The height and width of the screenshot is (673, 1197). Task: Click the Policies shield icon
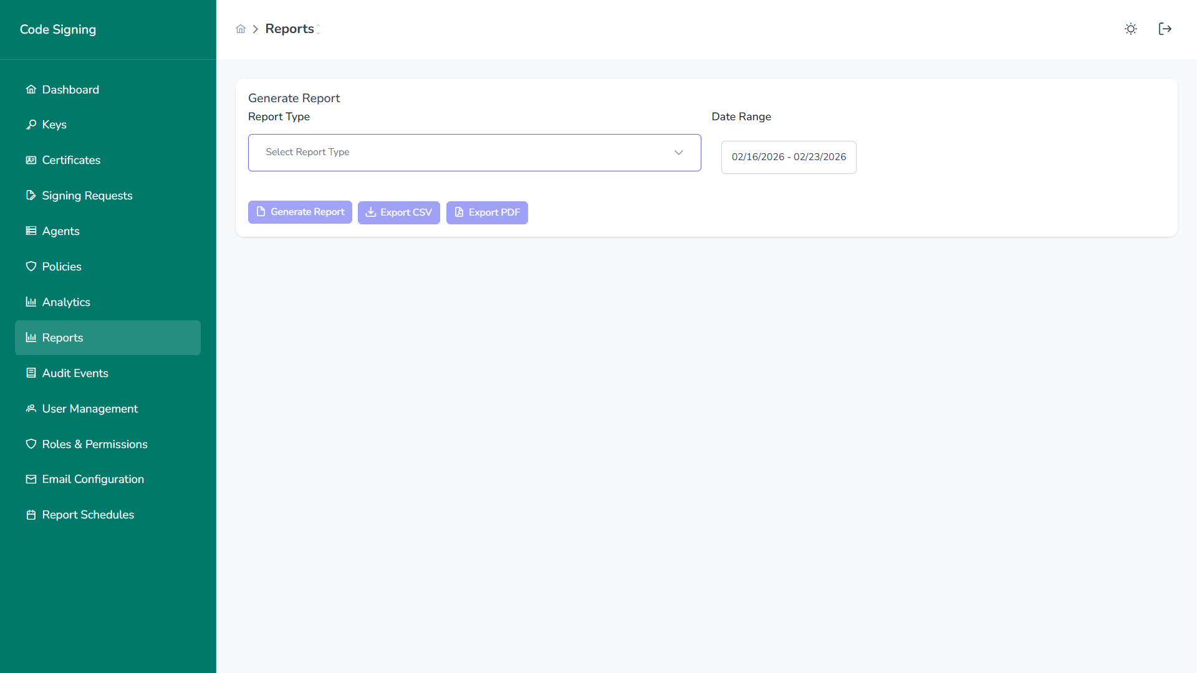pos(31,266)
